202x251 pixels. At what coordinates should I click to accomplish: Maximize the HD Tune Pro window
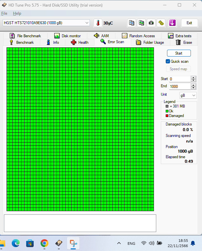pyautogui.click(x=179, y=5)
